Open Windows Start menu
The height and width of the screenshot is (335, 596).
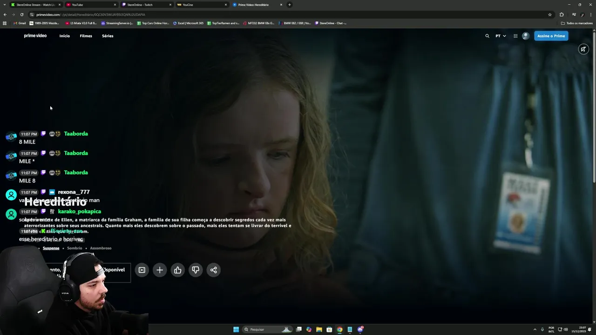236,329
